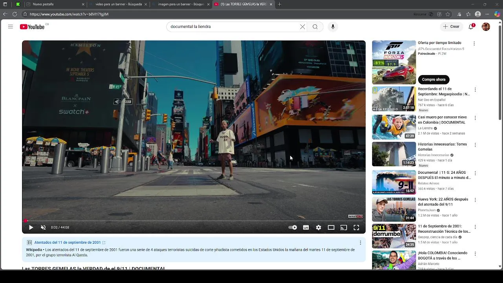Open the YouTube account avatar menu
The width and height of the screenshot is (503, 283).
(x=486, y=27)
